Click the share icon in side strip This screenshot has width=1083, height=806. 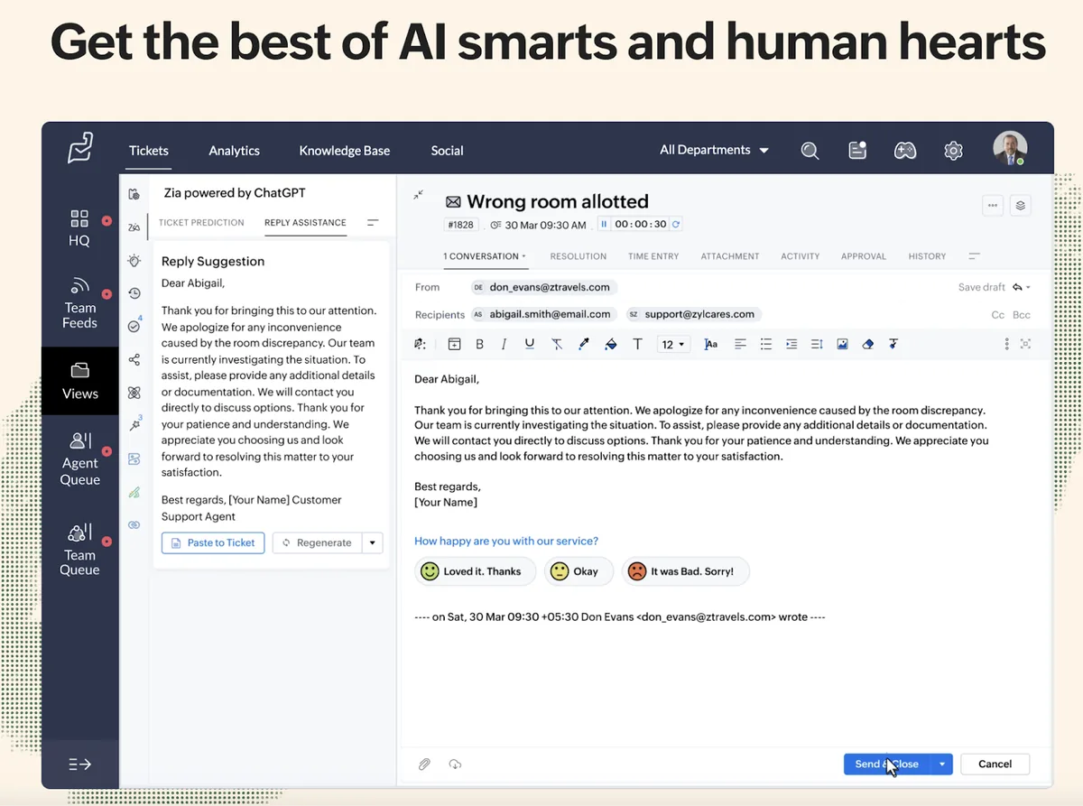coord(134,359)
